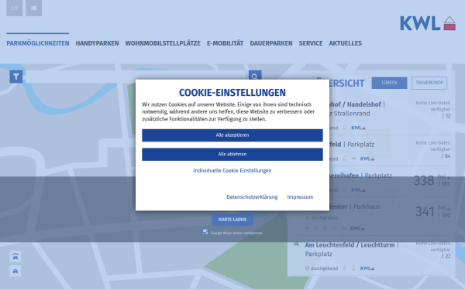Click the KARTE LADEN button
Screen dimensions: 465x290
[x=232, y=220]
